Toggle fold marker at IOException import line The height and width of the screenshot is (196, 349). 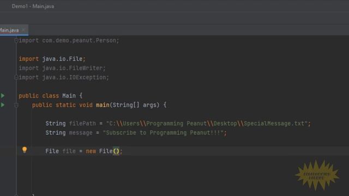tap(16, 77)
